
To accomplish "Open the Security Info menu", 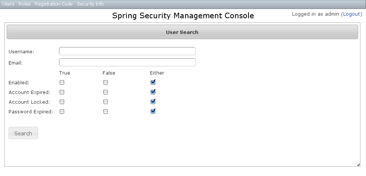I will (90, 4).
